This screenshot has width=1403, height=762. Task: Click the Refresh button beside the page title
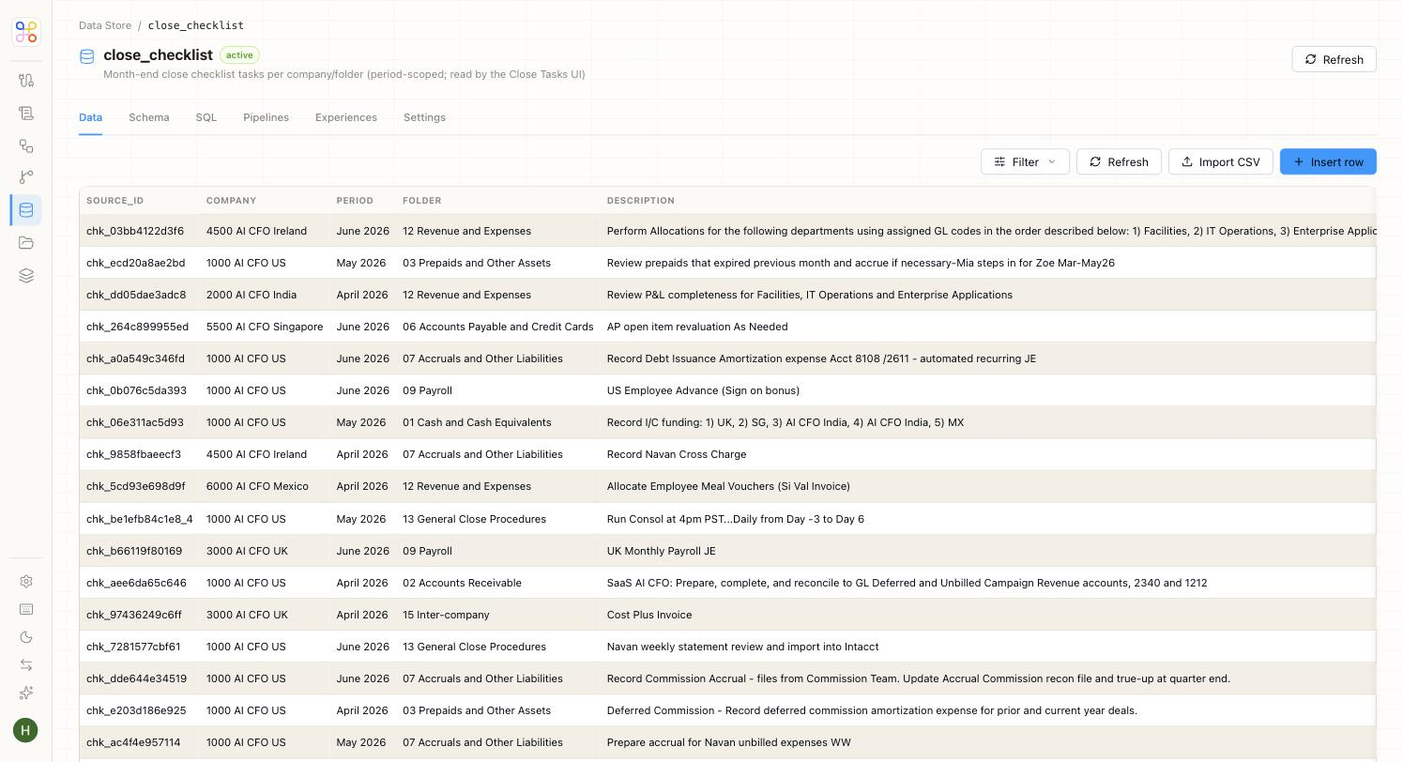tap(1334, 59)
